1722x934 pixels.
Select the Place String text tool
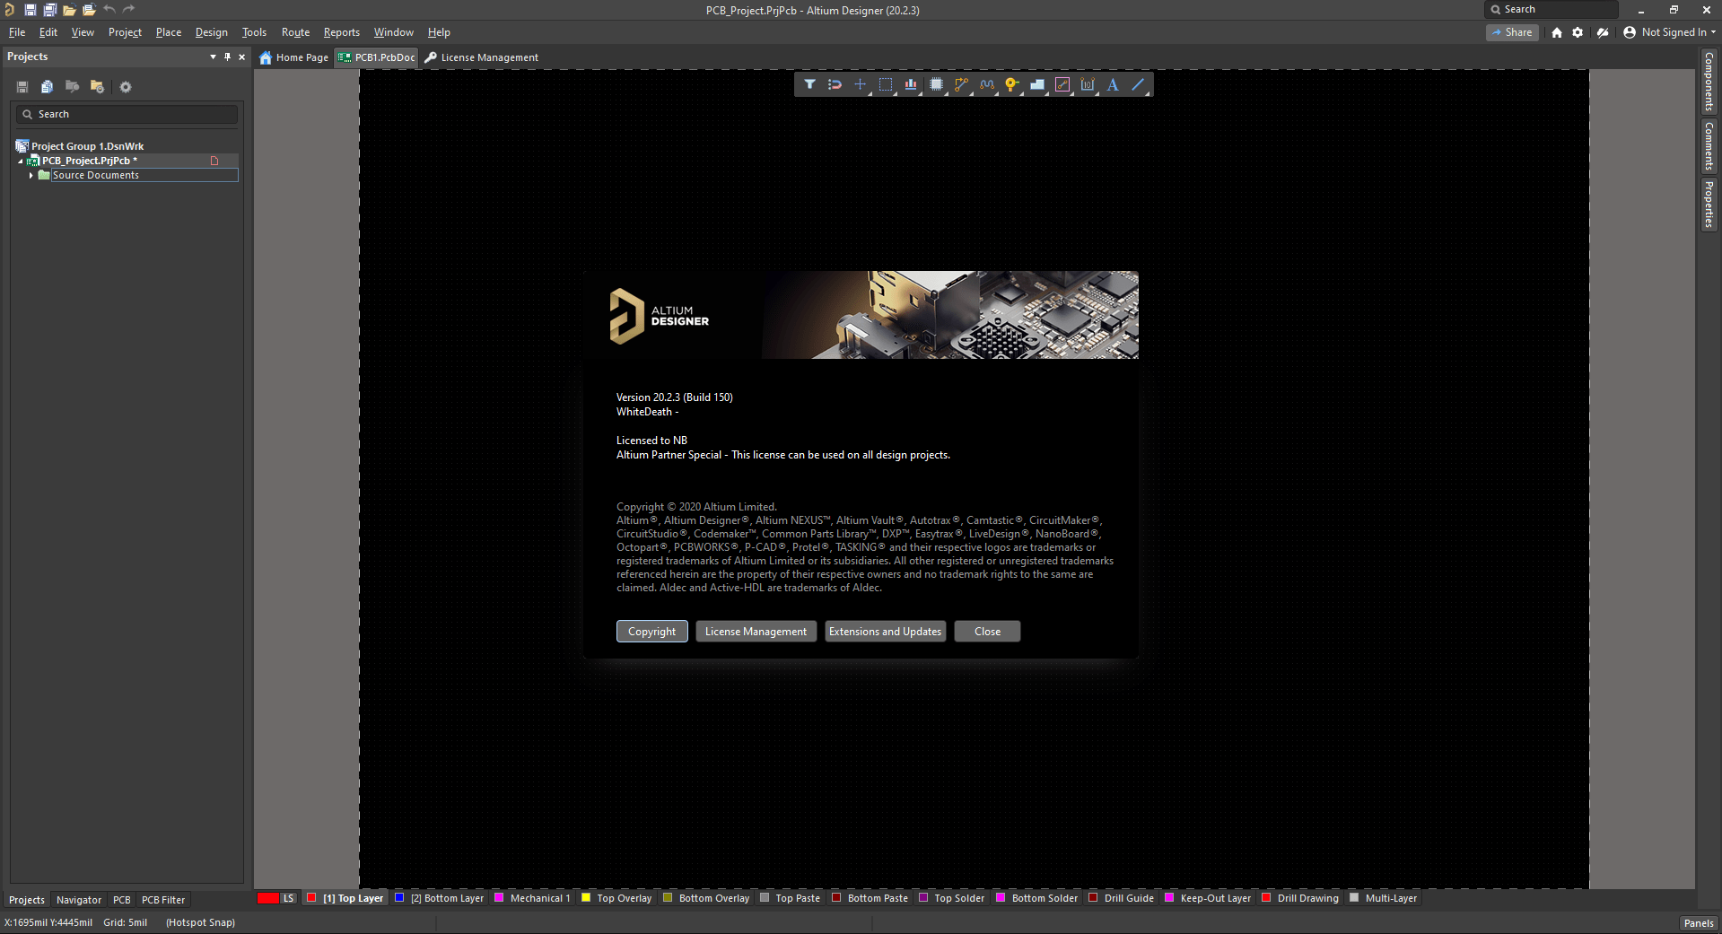[x=1113, y=84]
